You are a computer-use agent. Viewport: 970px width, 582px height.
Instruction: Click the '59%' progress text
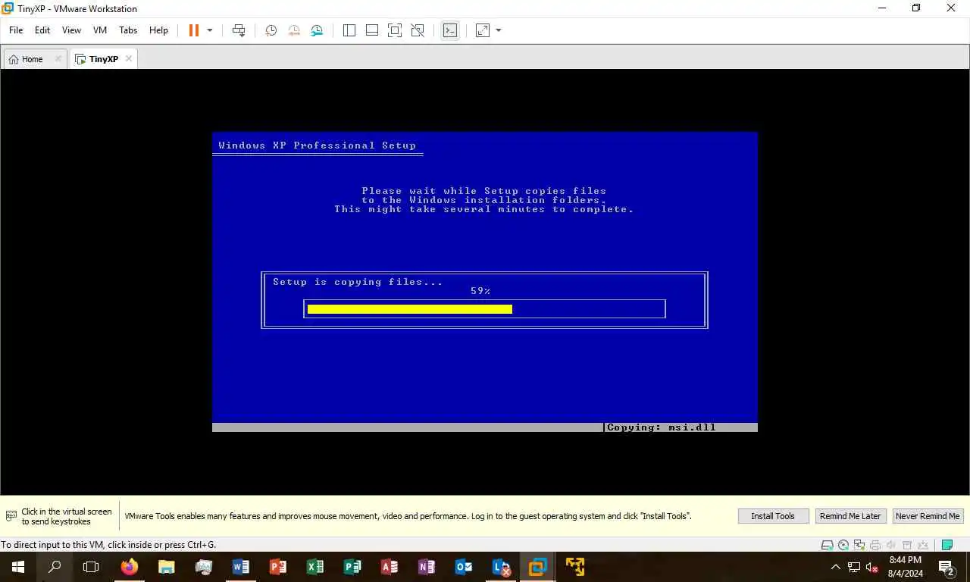point(480,291)
